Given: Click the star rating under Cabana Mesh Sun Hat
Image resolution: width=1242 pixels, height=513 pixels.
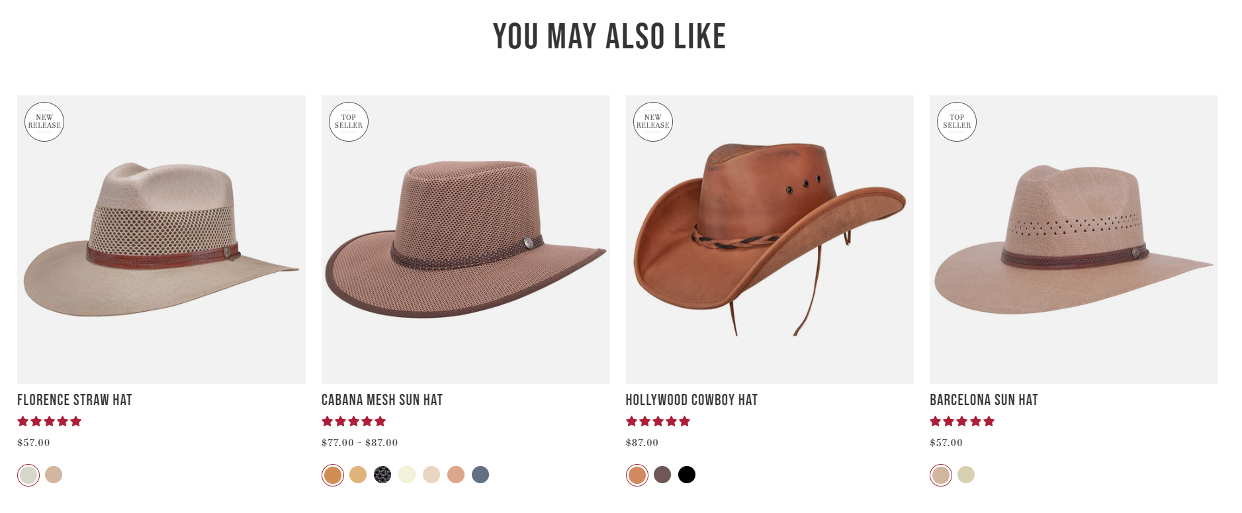Looking at the screenshot, I should (354, 421).
